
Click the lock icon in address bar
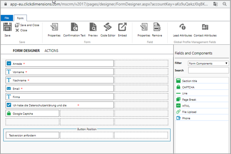pyautogui.click(x=6, y=4)
